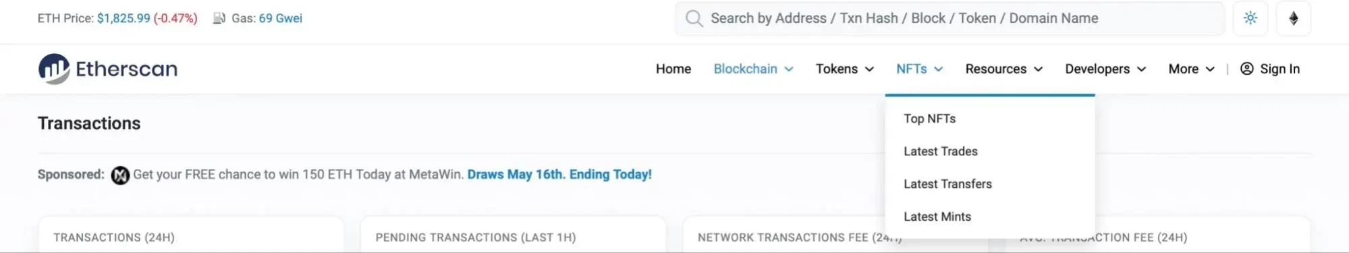Click the Etherscan logo
Image resolution: width=1349 pixels, height=253 pixels.
[108, 69]
